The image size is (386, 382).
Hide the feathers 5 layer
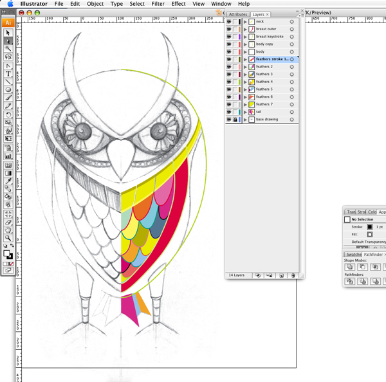229,89
